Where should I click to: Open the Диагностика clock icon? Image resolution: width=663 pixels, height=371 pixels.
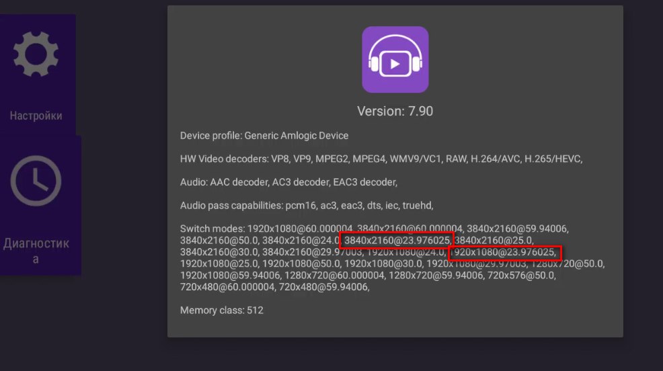(x=36, y=181)
